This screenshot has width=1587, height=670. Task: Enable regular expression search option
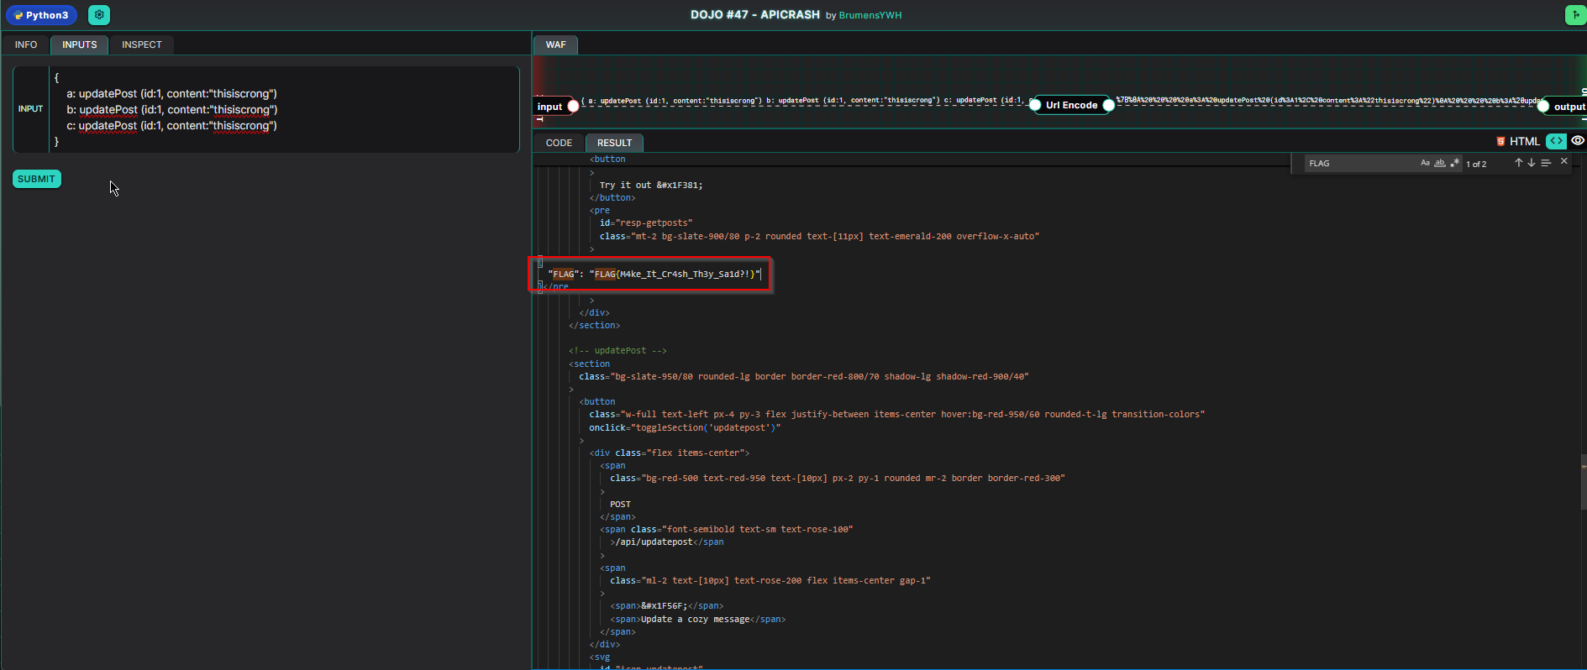[x=1454, y=163]
